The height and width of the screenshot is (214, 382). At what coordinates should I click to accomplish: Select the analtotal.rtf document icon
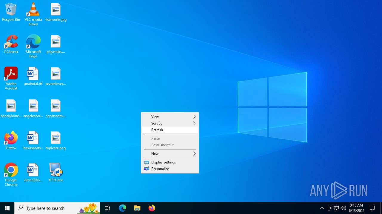pos(33,76)
